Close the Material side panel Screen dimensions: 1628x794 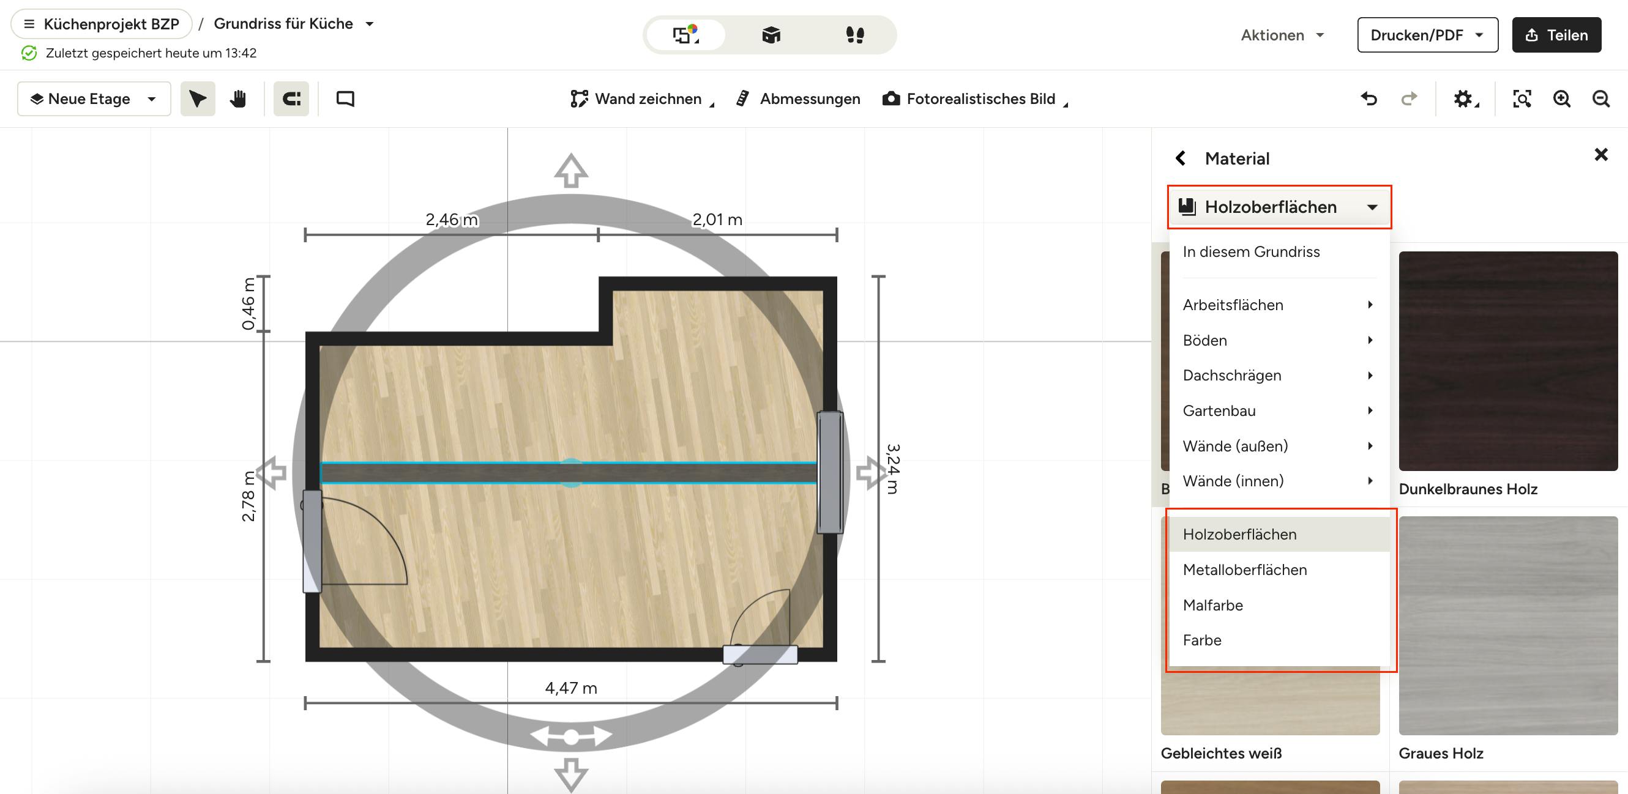1601,155
